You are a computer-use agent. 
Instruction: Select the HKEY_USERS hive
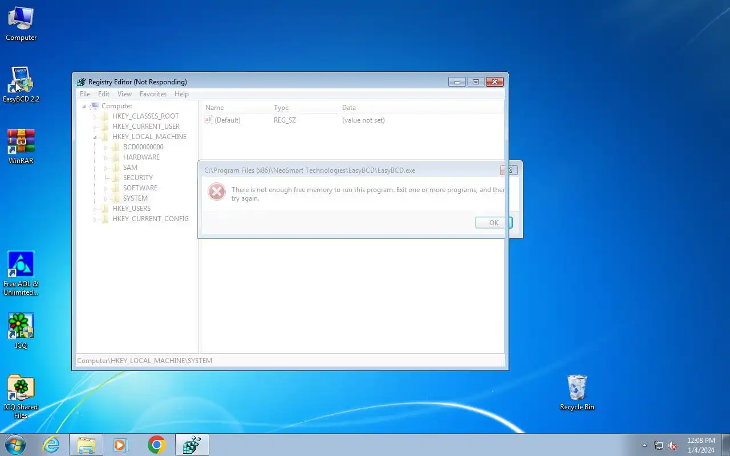132,209
